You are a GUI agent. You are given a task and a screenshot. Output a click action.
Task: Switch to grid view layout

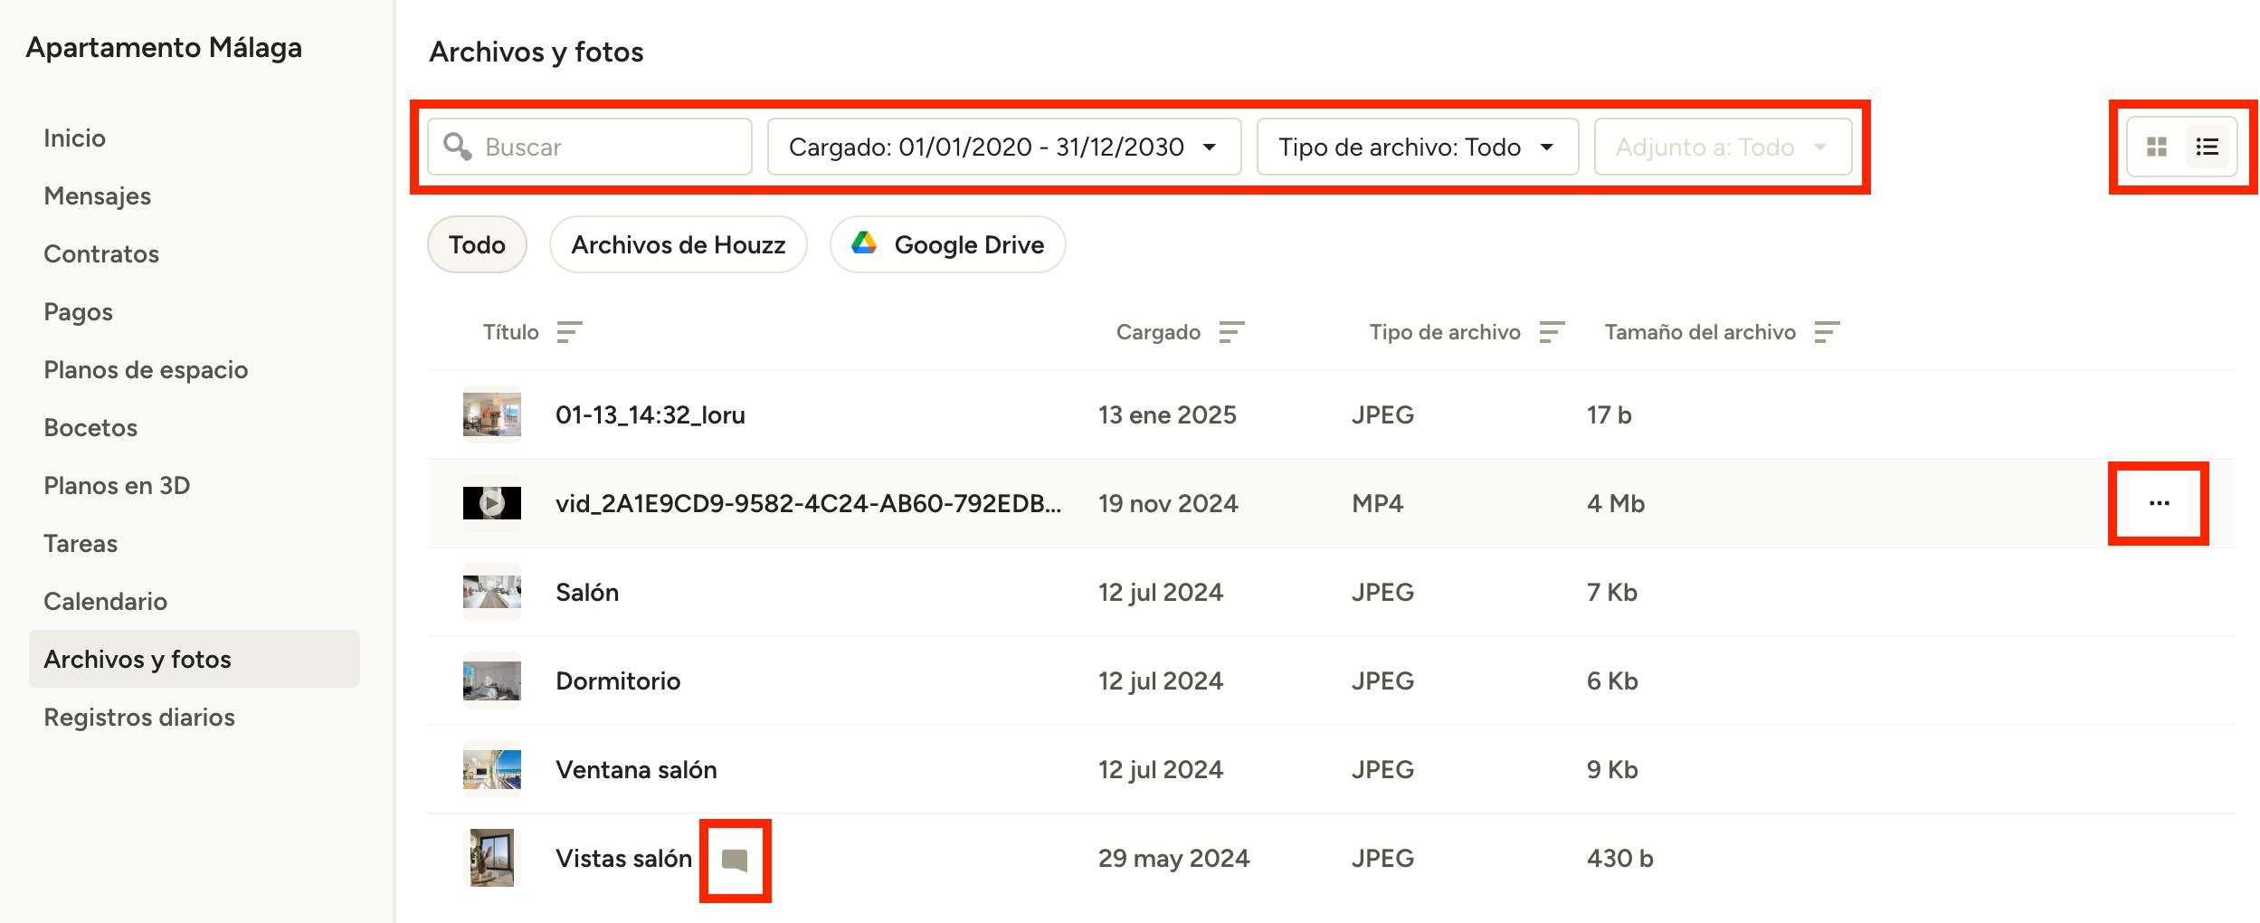point(2156,147)
